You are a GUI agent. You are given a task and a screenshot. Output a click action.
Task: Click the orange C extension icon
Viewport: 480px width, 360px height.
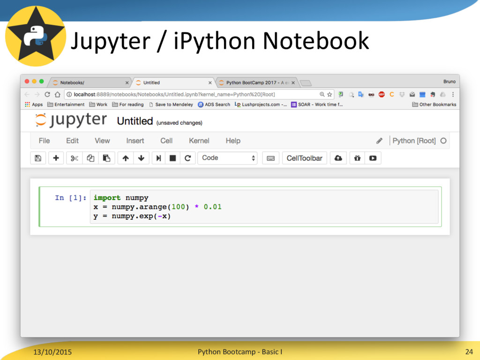point(391,94)
